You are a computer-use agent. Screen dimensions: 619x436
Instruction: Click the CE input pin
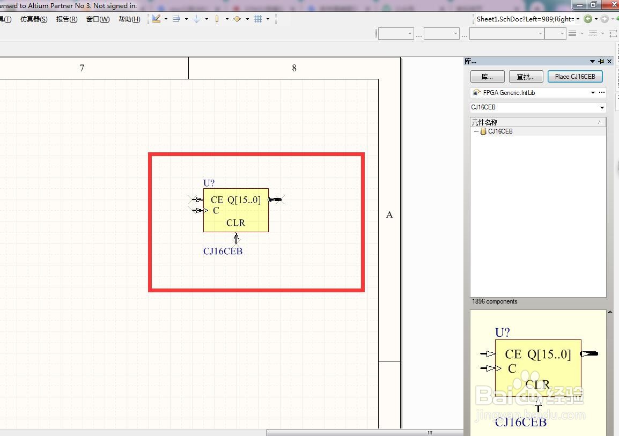(197, 199)
